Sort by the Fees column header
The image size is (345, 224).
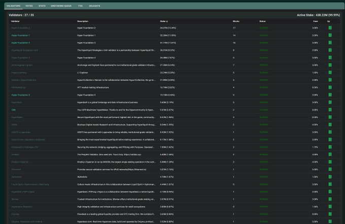[x=316, y=21]
